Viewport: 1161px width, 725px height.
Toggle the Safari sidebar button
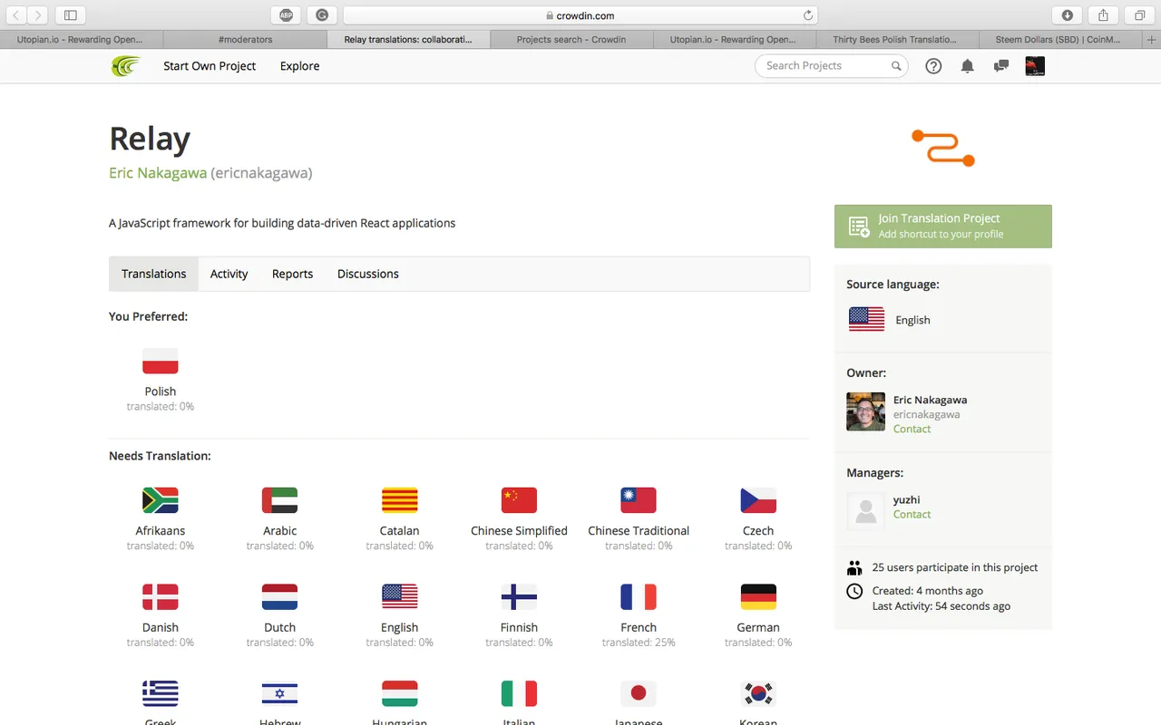click(70, 14)
